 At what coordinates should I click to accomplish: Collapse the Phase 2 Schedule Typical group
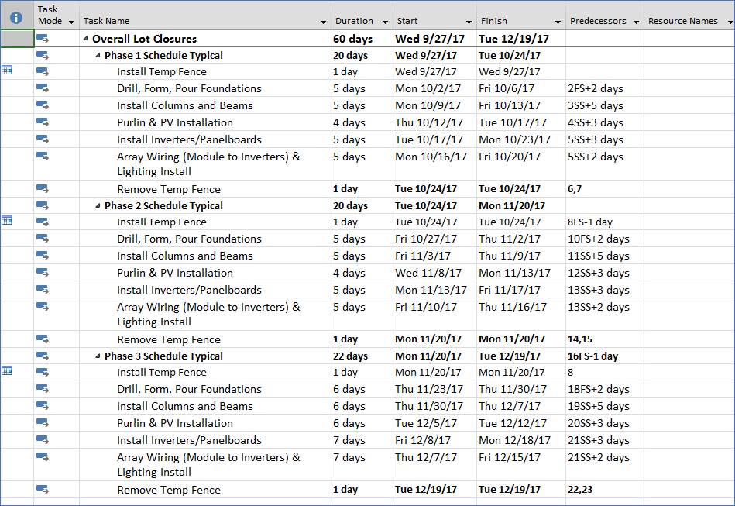coord(98,206)
